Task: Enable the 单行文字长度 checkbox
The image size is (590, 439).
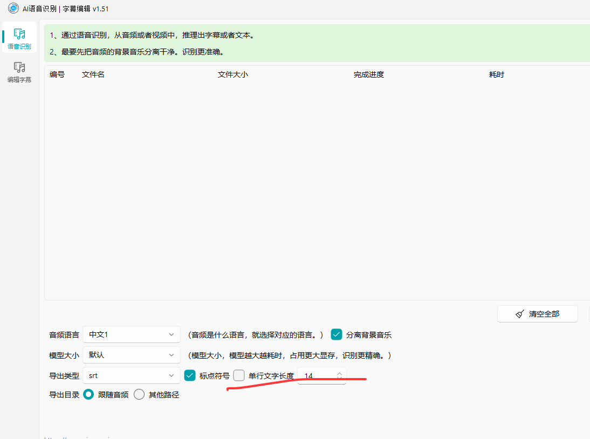Action: (x=239, y=375)
